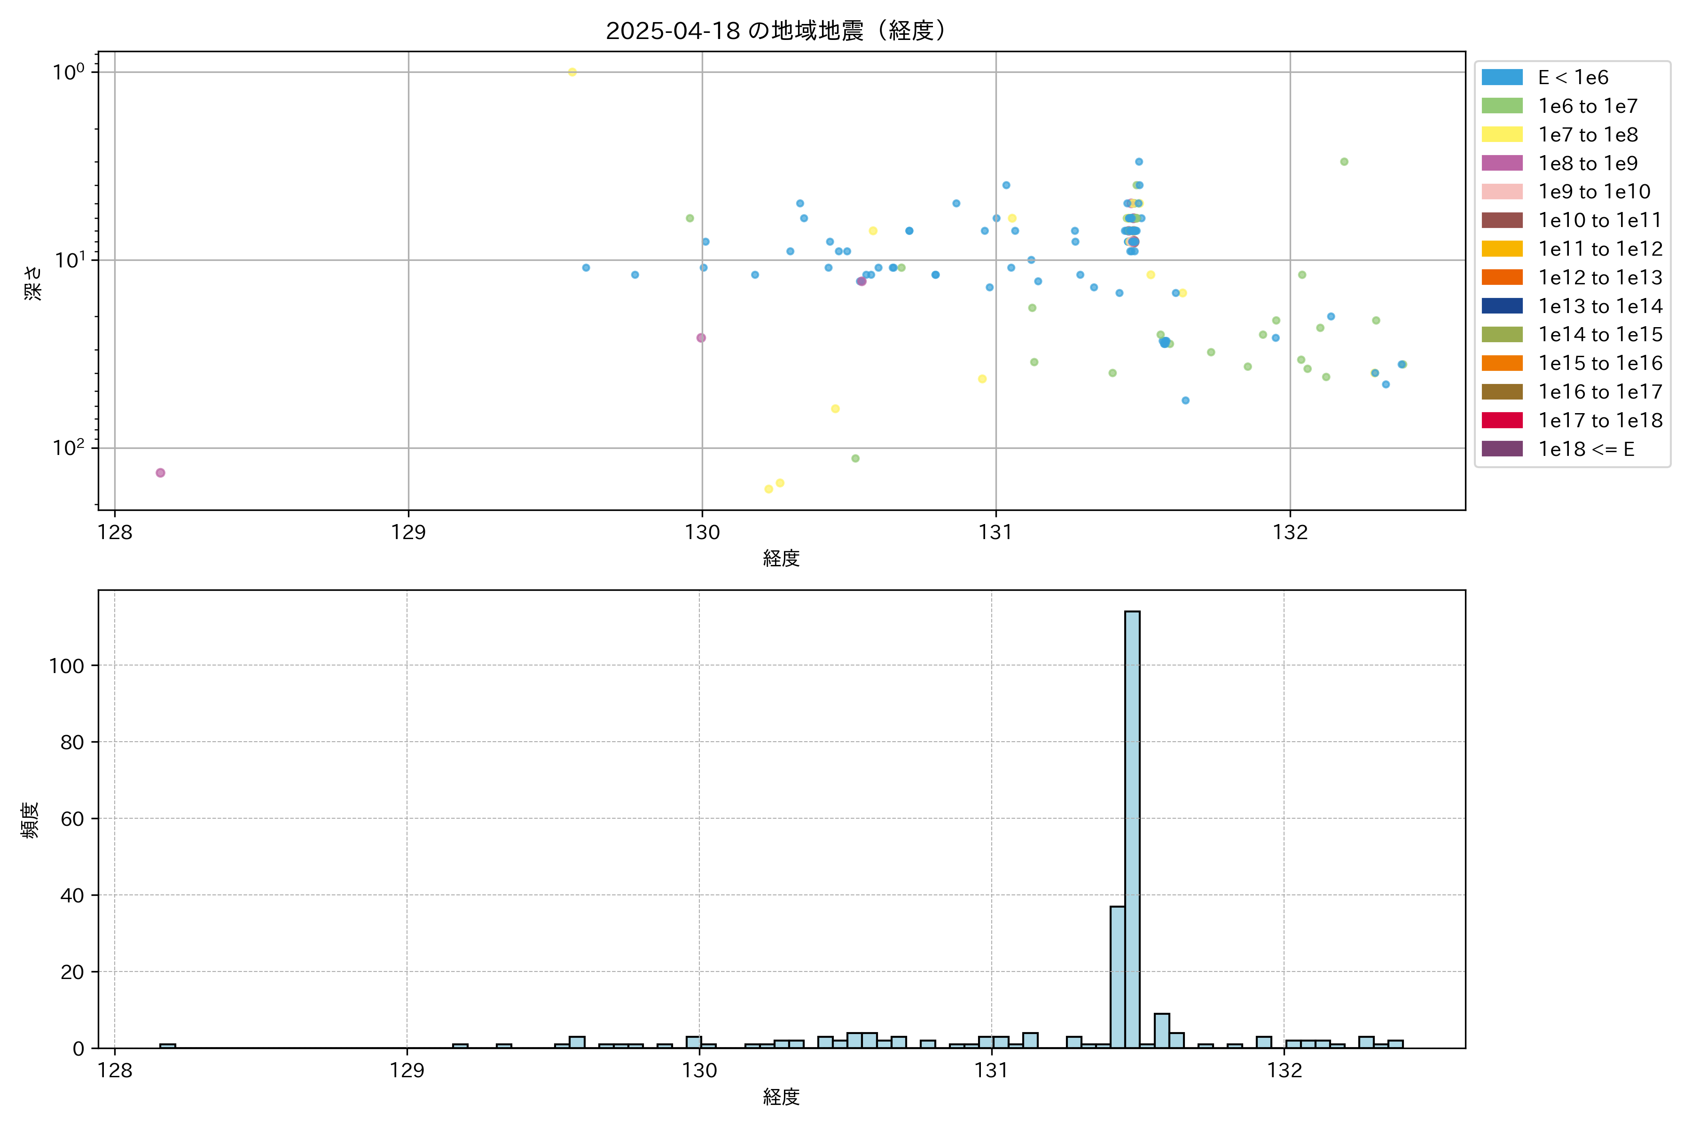The height and width of the screenshot is (1128, 1692).
Task: Click the blue E < 1e6 legend swatch
Action: pos(1501,78)
